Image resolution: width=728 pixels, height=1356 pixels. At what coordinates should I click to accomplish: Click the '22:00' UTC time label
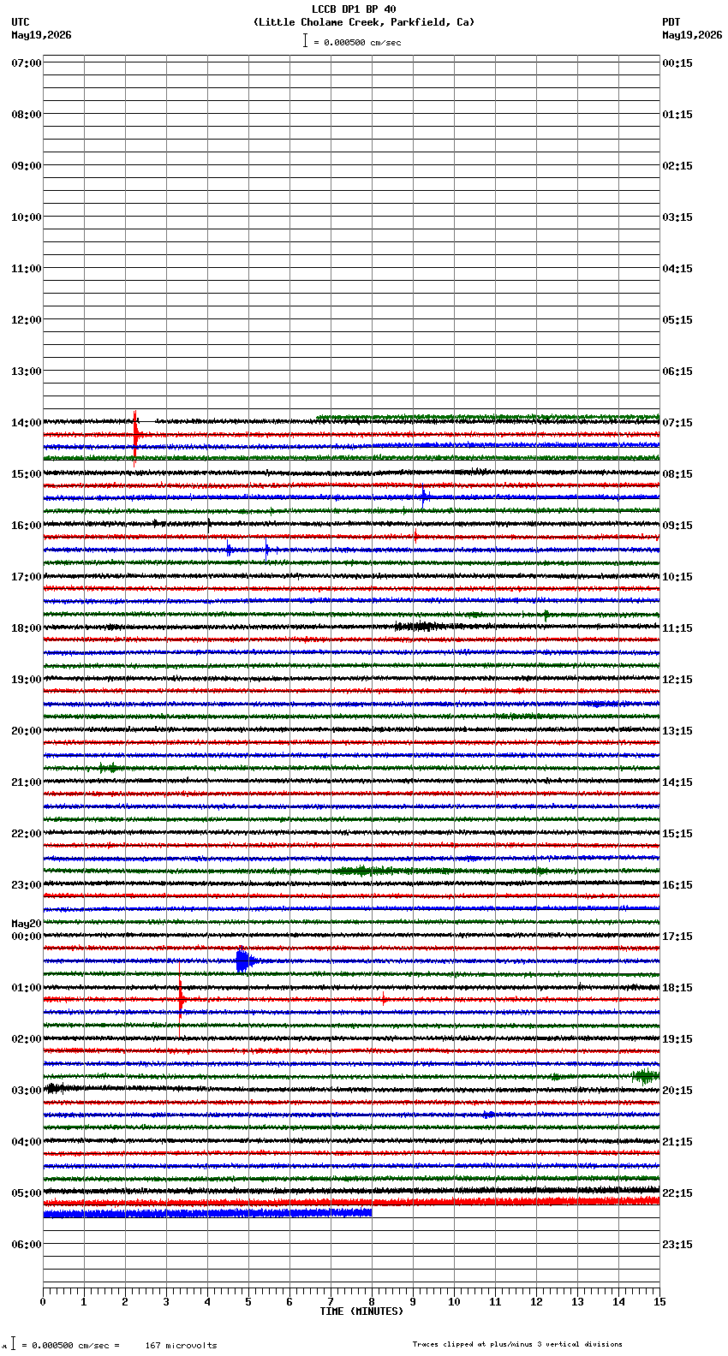tap(27, 834)
